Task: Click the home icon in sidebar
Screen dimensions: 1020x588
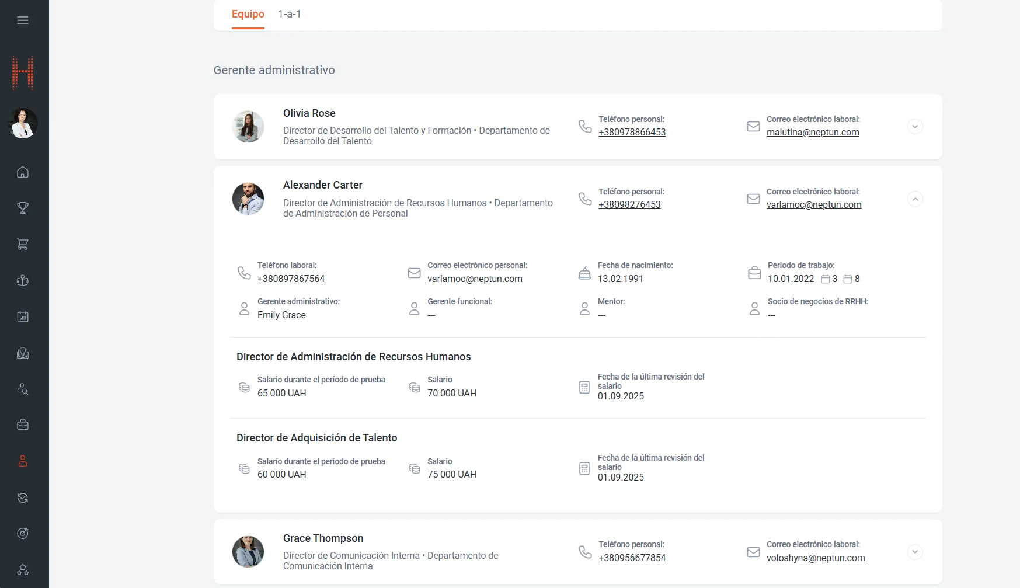Action: 23,172
